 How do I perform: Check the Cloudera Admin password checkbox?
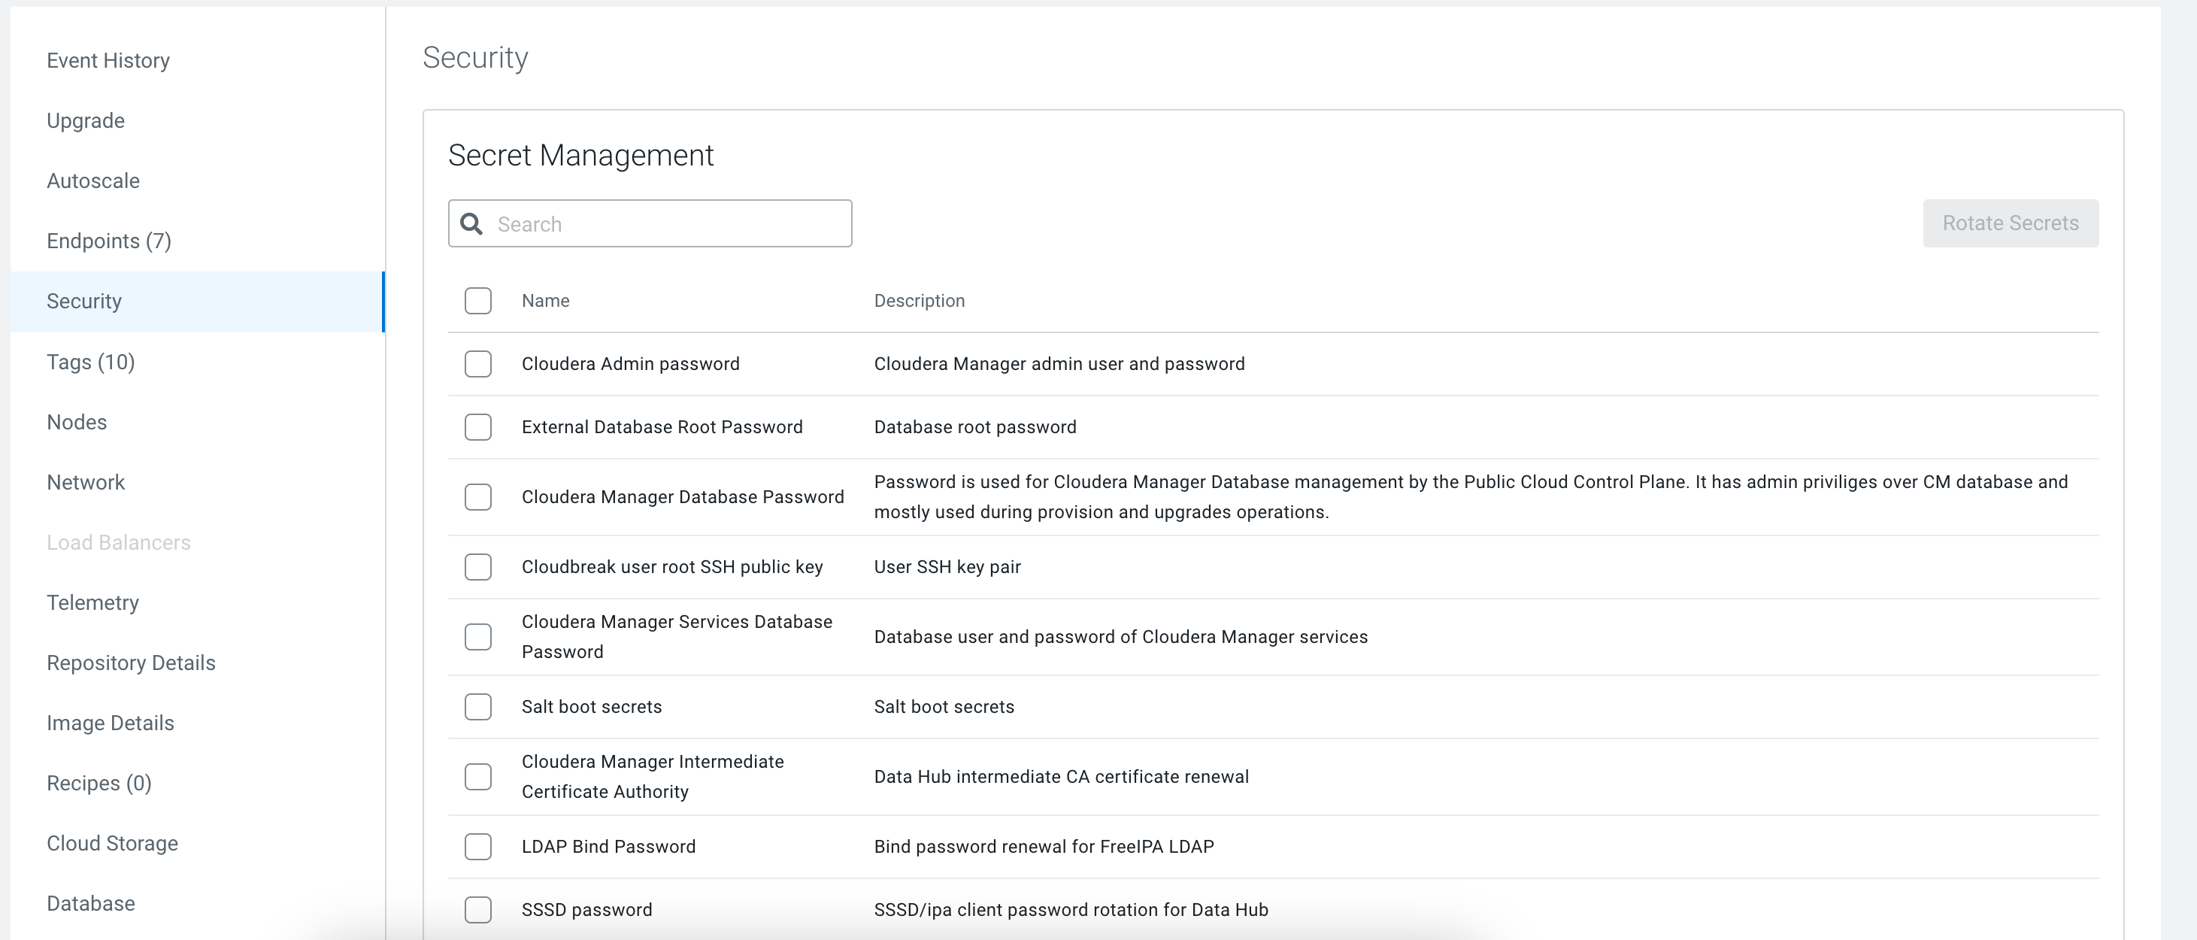477,363
